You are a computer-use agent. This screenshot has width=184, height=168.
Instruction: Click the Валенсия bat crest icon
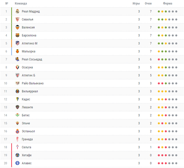click(17, 27)
